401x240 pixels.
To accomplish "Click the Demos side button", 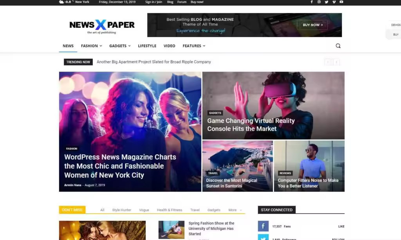I will click(396, 25).
